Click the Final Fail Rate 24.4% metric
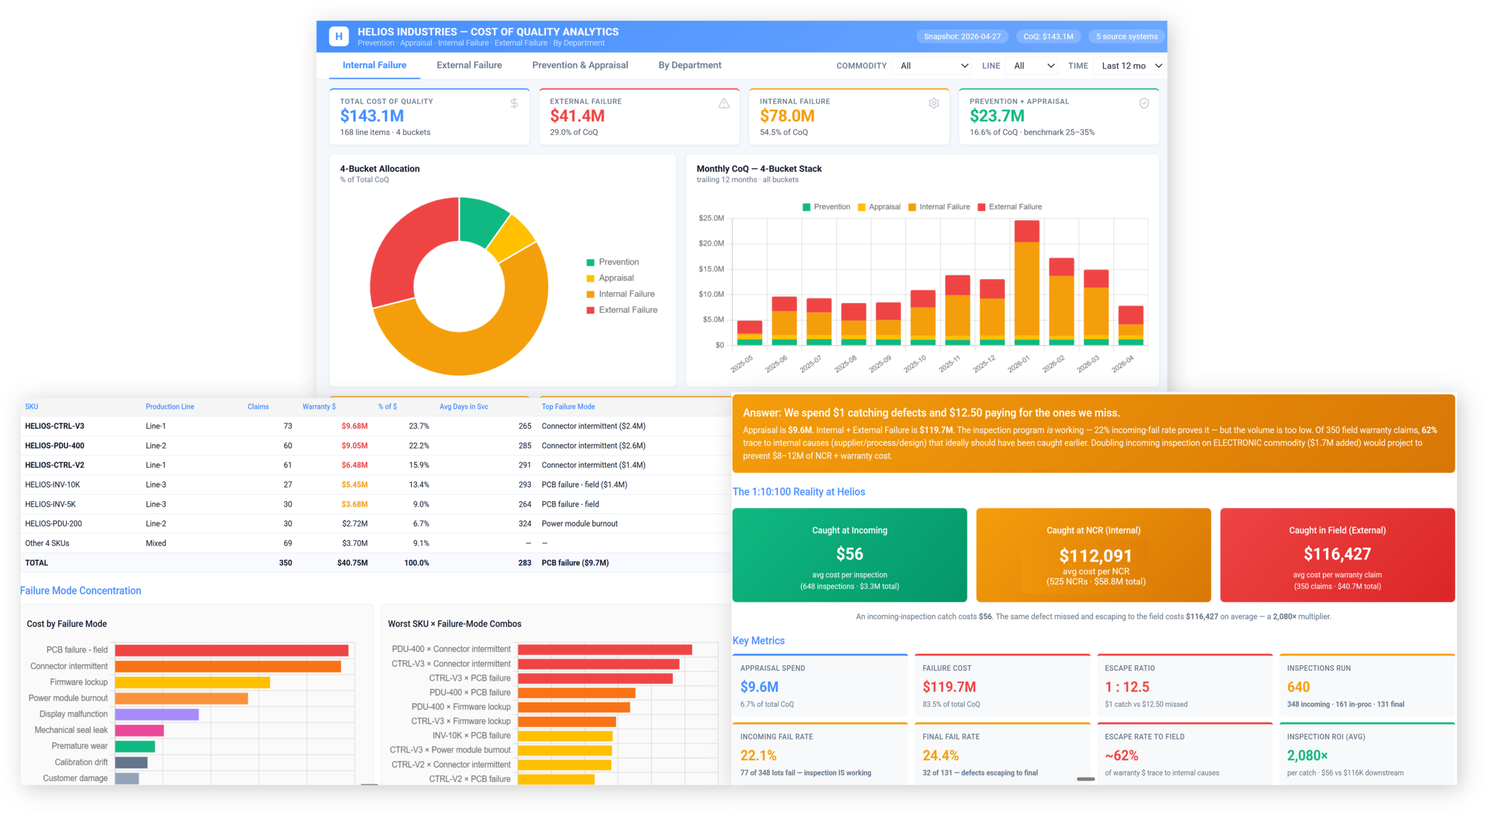1485x813 pixels. coord(1002,753)
